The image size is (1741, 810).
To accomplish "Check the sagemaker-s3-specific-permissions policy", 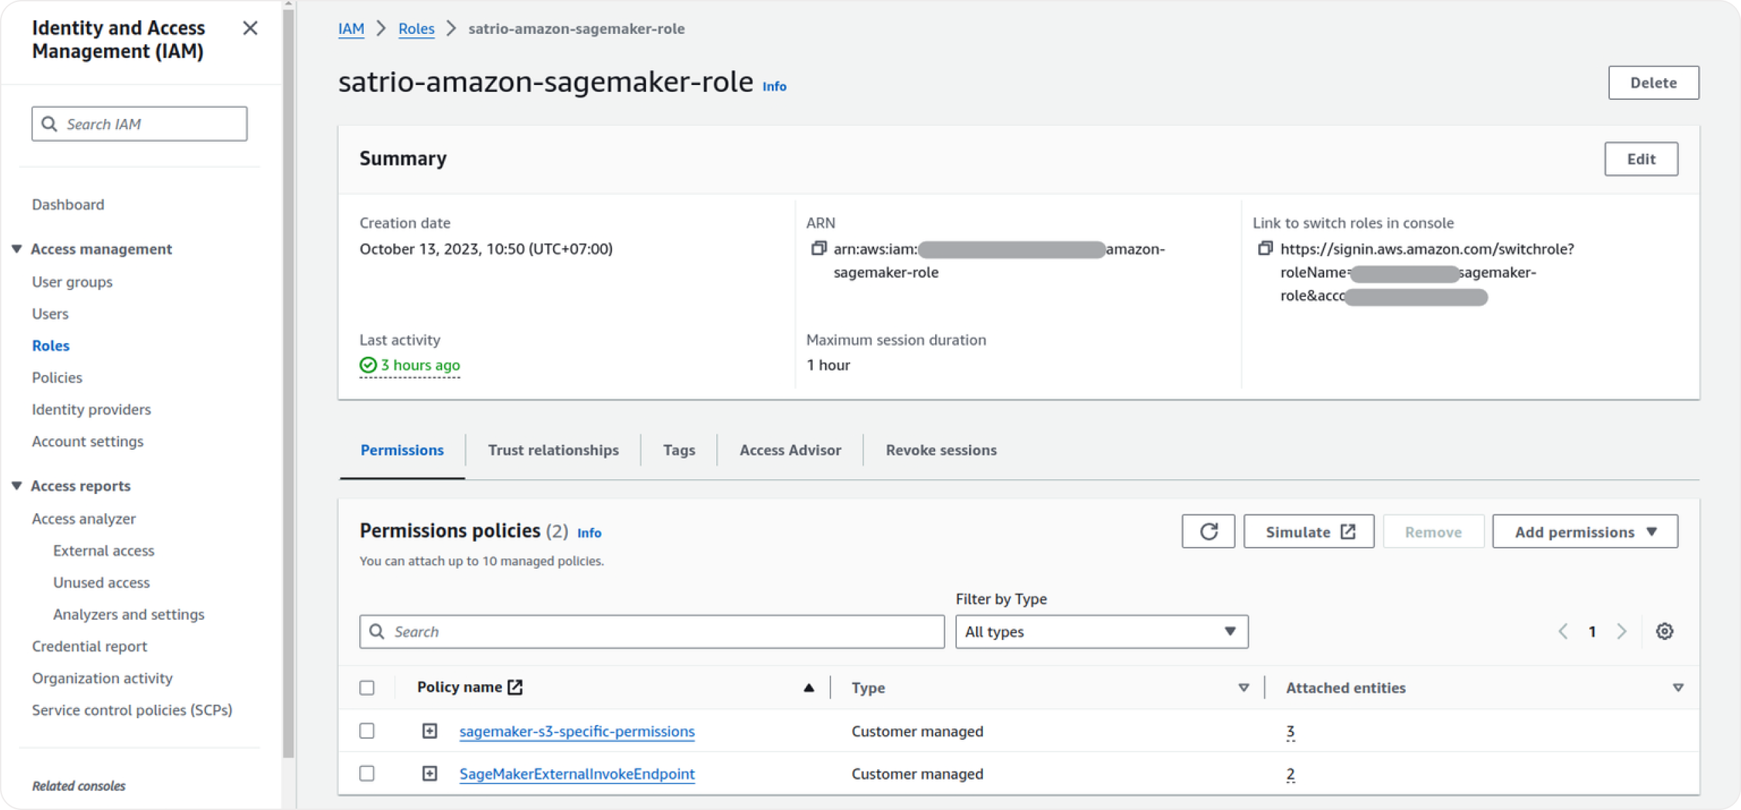I will point(367,730).
